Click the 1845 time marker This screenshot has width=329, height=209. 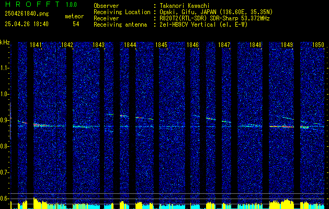coord(161,45)
